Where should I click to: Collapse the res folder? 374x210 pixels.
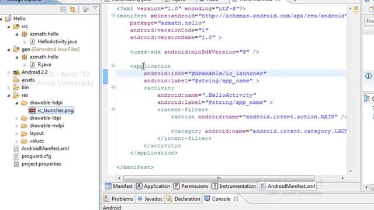[x=9, y=95]
